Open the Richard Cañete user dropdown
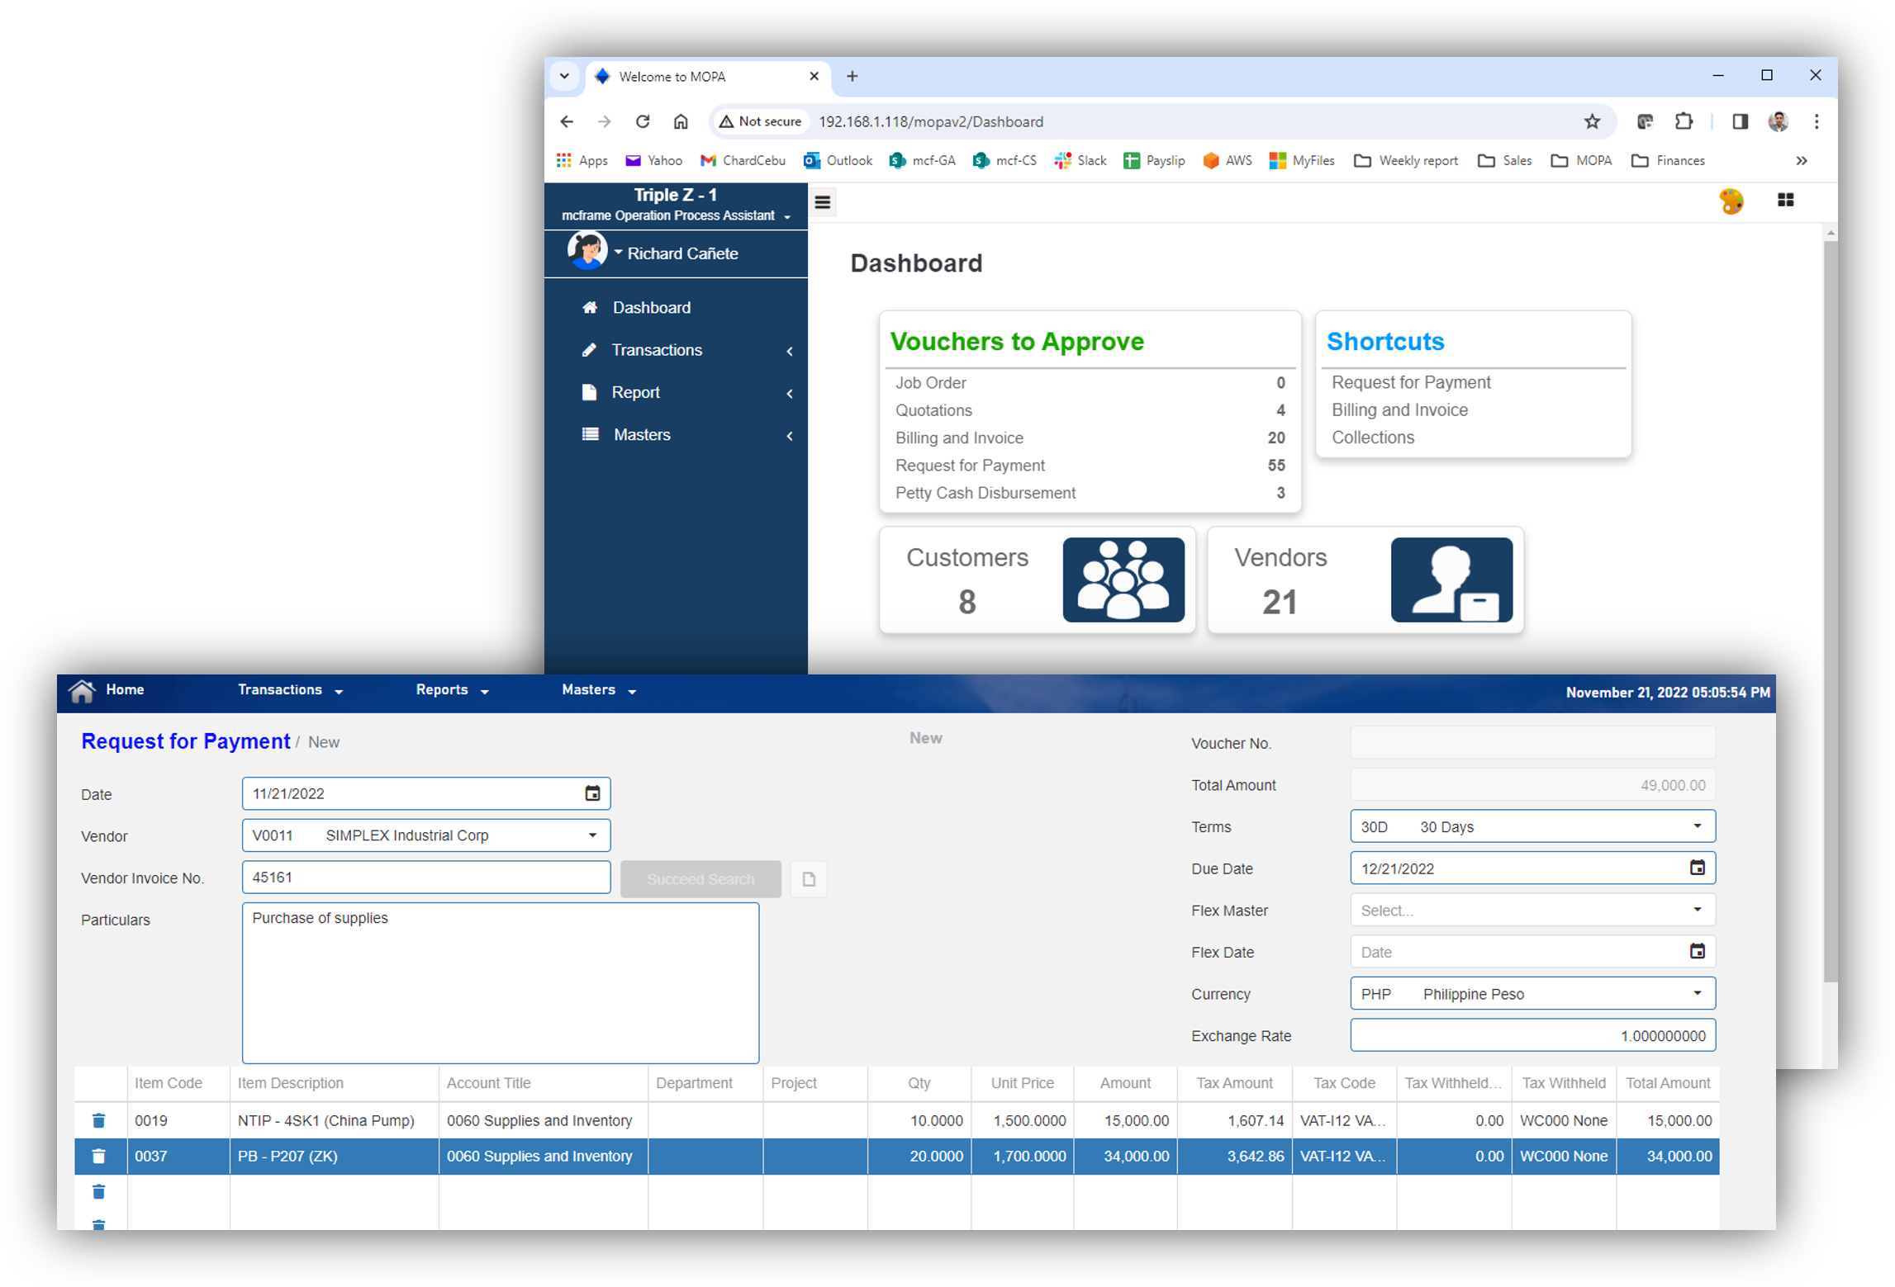Viewport: 1895px width, 1287px height. [x=676, y=253]
